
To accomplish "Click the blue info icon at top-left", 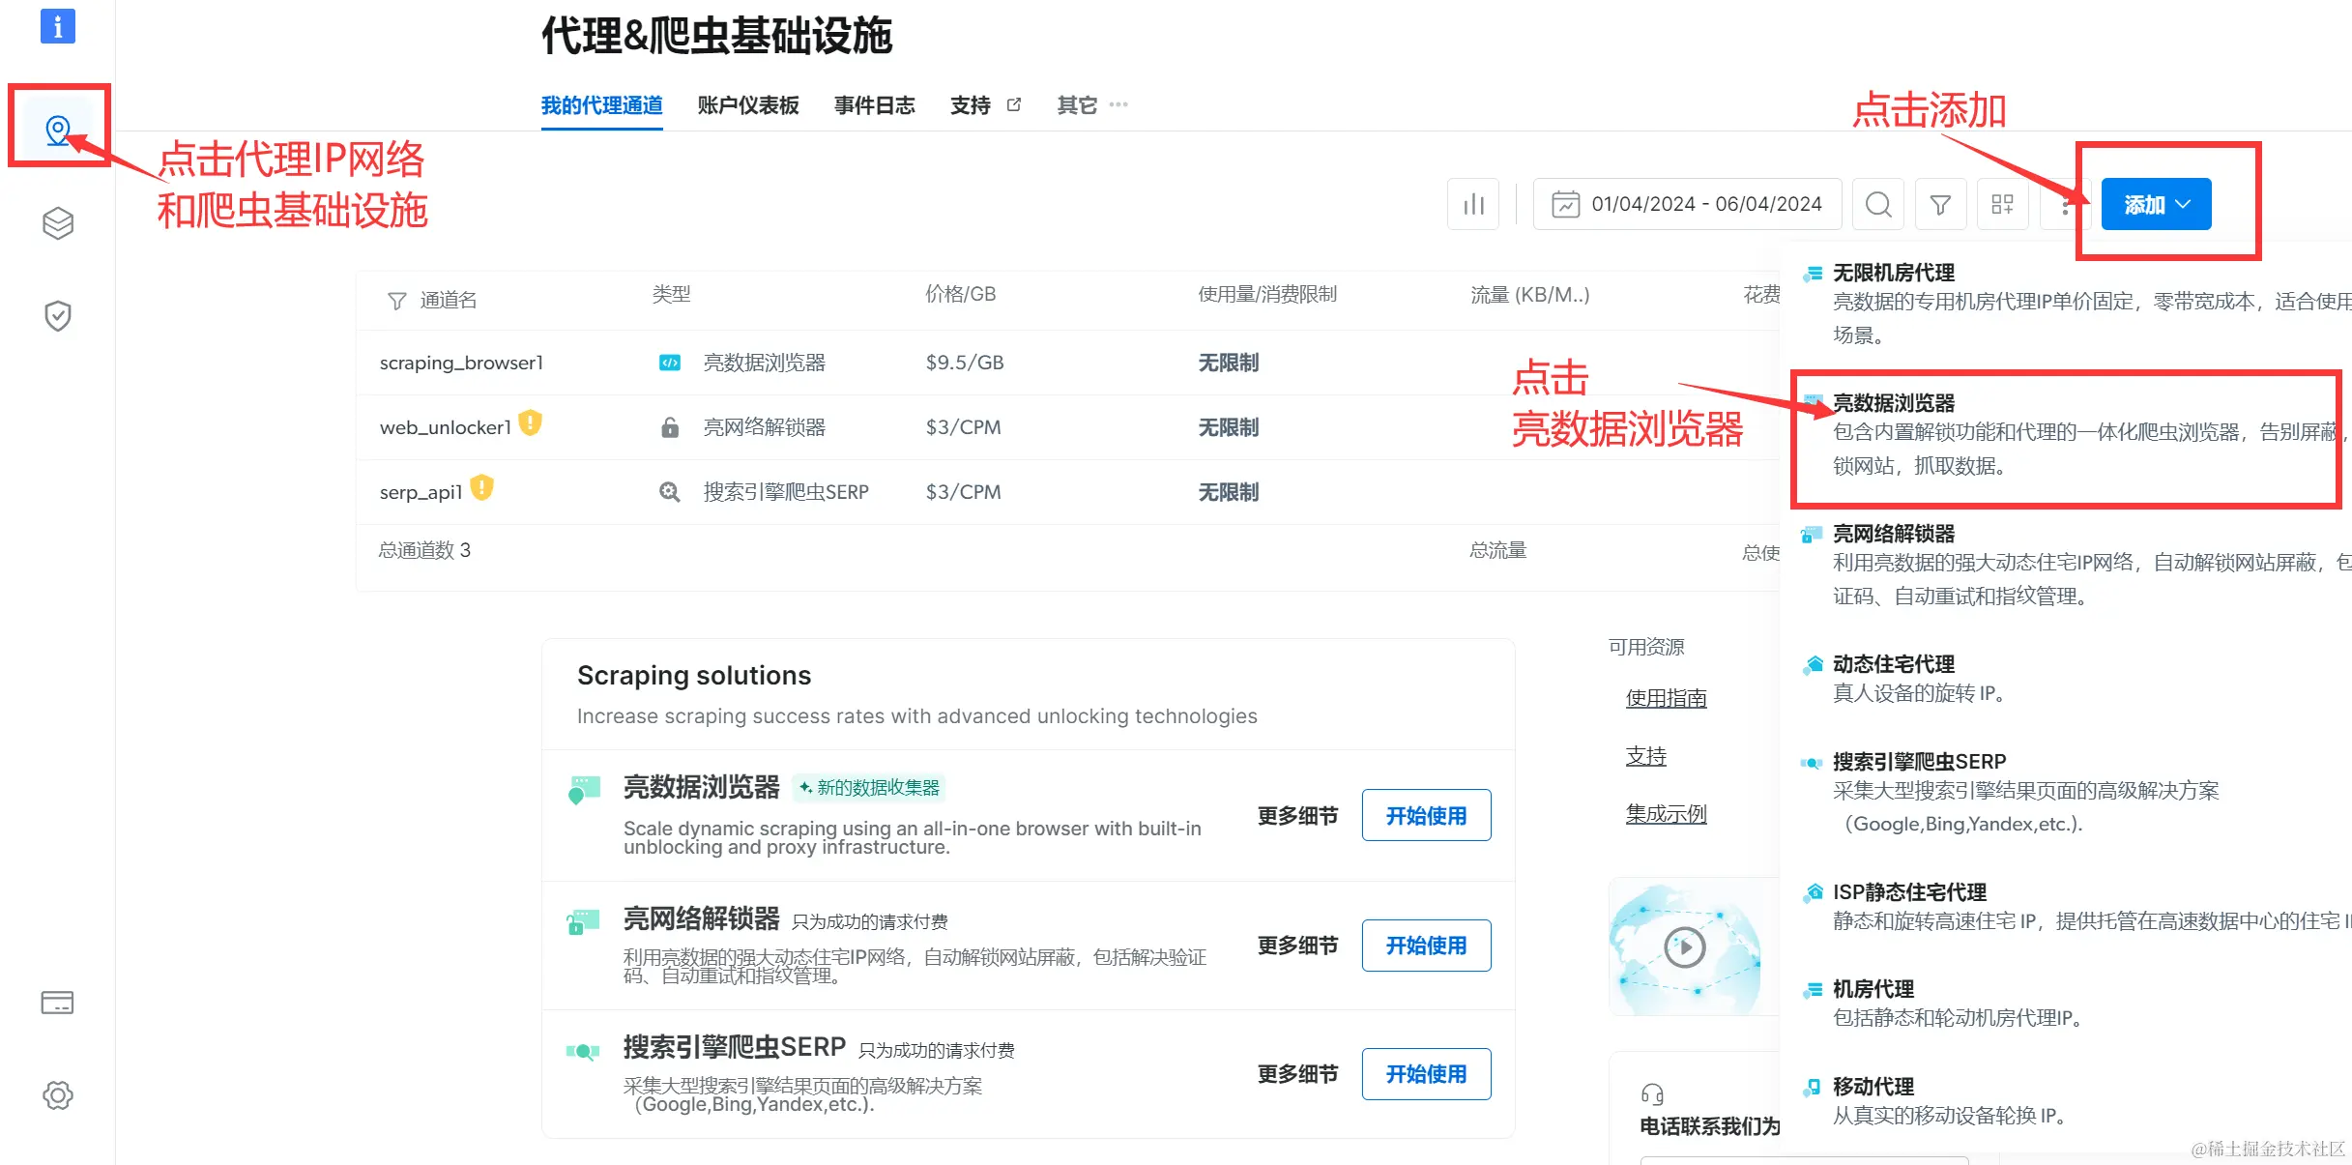I will 58,26.
